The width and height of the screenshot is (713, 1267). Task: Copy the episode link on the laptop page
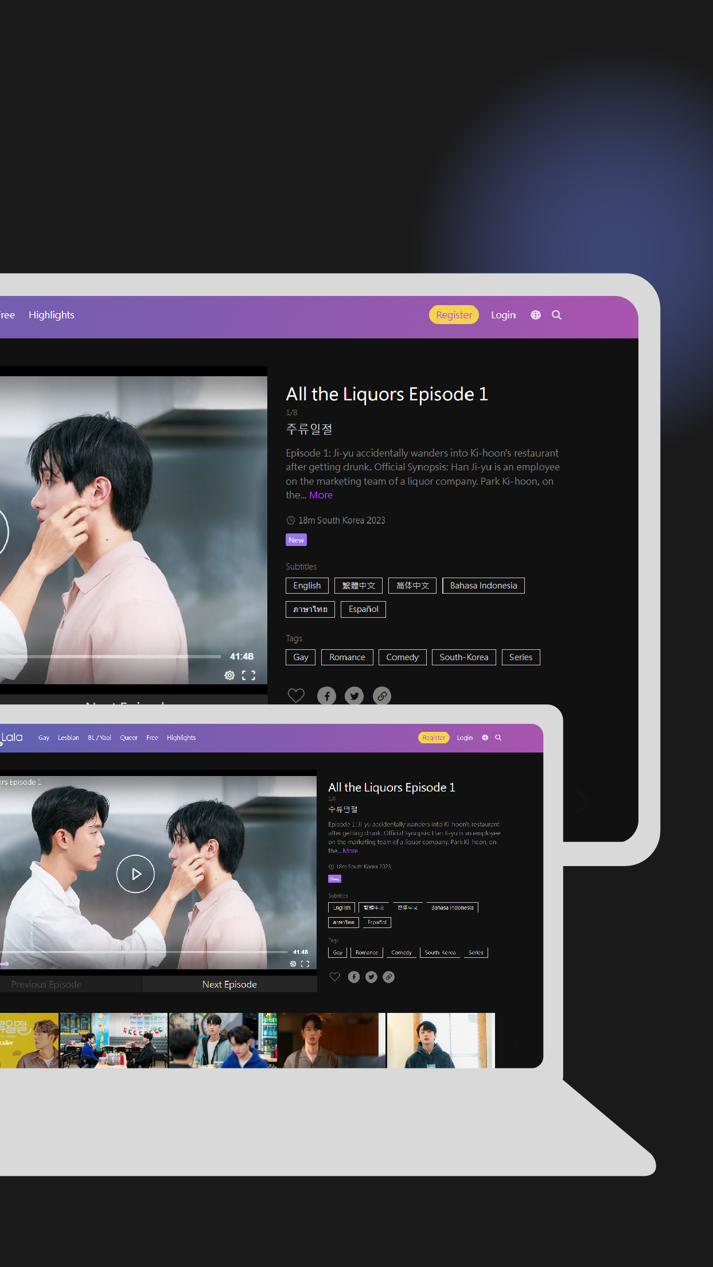coord(389,977)
